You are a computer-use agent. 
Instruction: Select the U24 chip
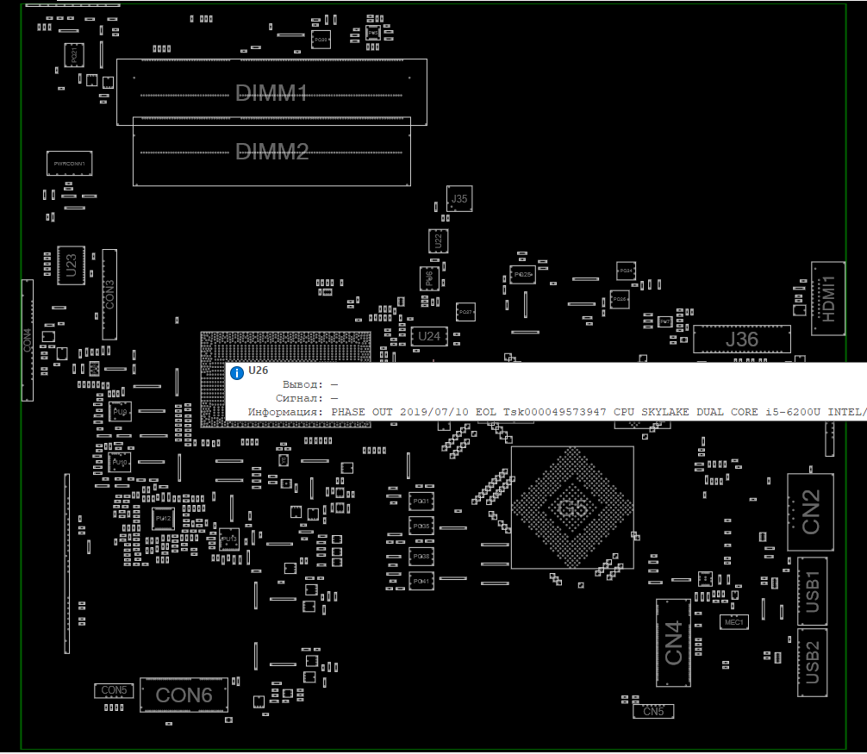click(429, 336)
